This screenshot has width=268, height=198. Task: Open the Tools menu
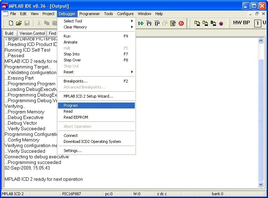109,14
